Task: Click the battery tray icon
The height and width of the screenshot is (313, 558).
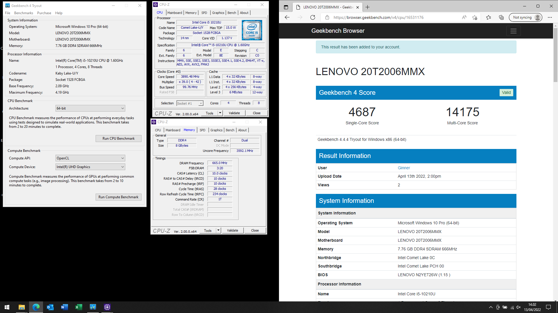Action: pos(505,307)
